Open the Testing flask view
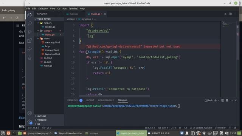The width and height of the screenshot is (242, 136). (x=29, y=58)
